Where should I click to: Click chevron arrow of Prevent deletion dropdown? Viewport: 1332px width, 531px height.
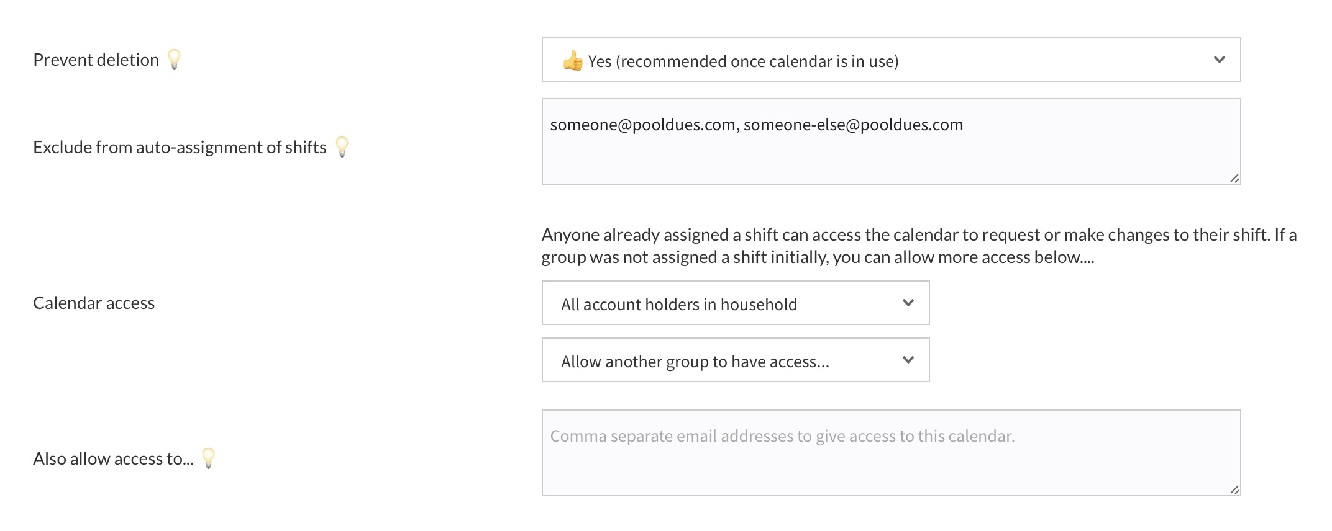point(1219,60)
